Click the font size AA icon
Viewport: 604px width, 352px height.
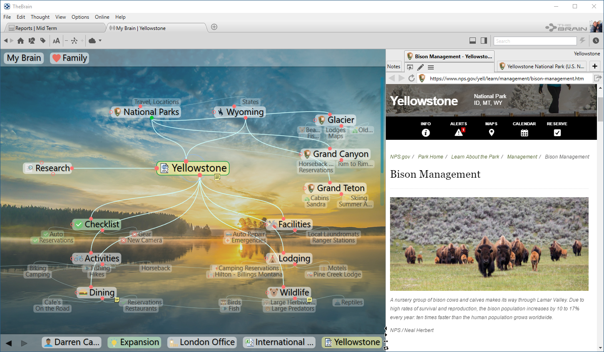click(x=56, y=41)
